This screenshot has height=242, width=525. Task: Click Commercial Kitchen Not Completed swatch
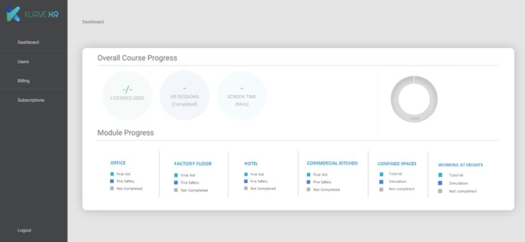coord(309,189)
